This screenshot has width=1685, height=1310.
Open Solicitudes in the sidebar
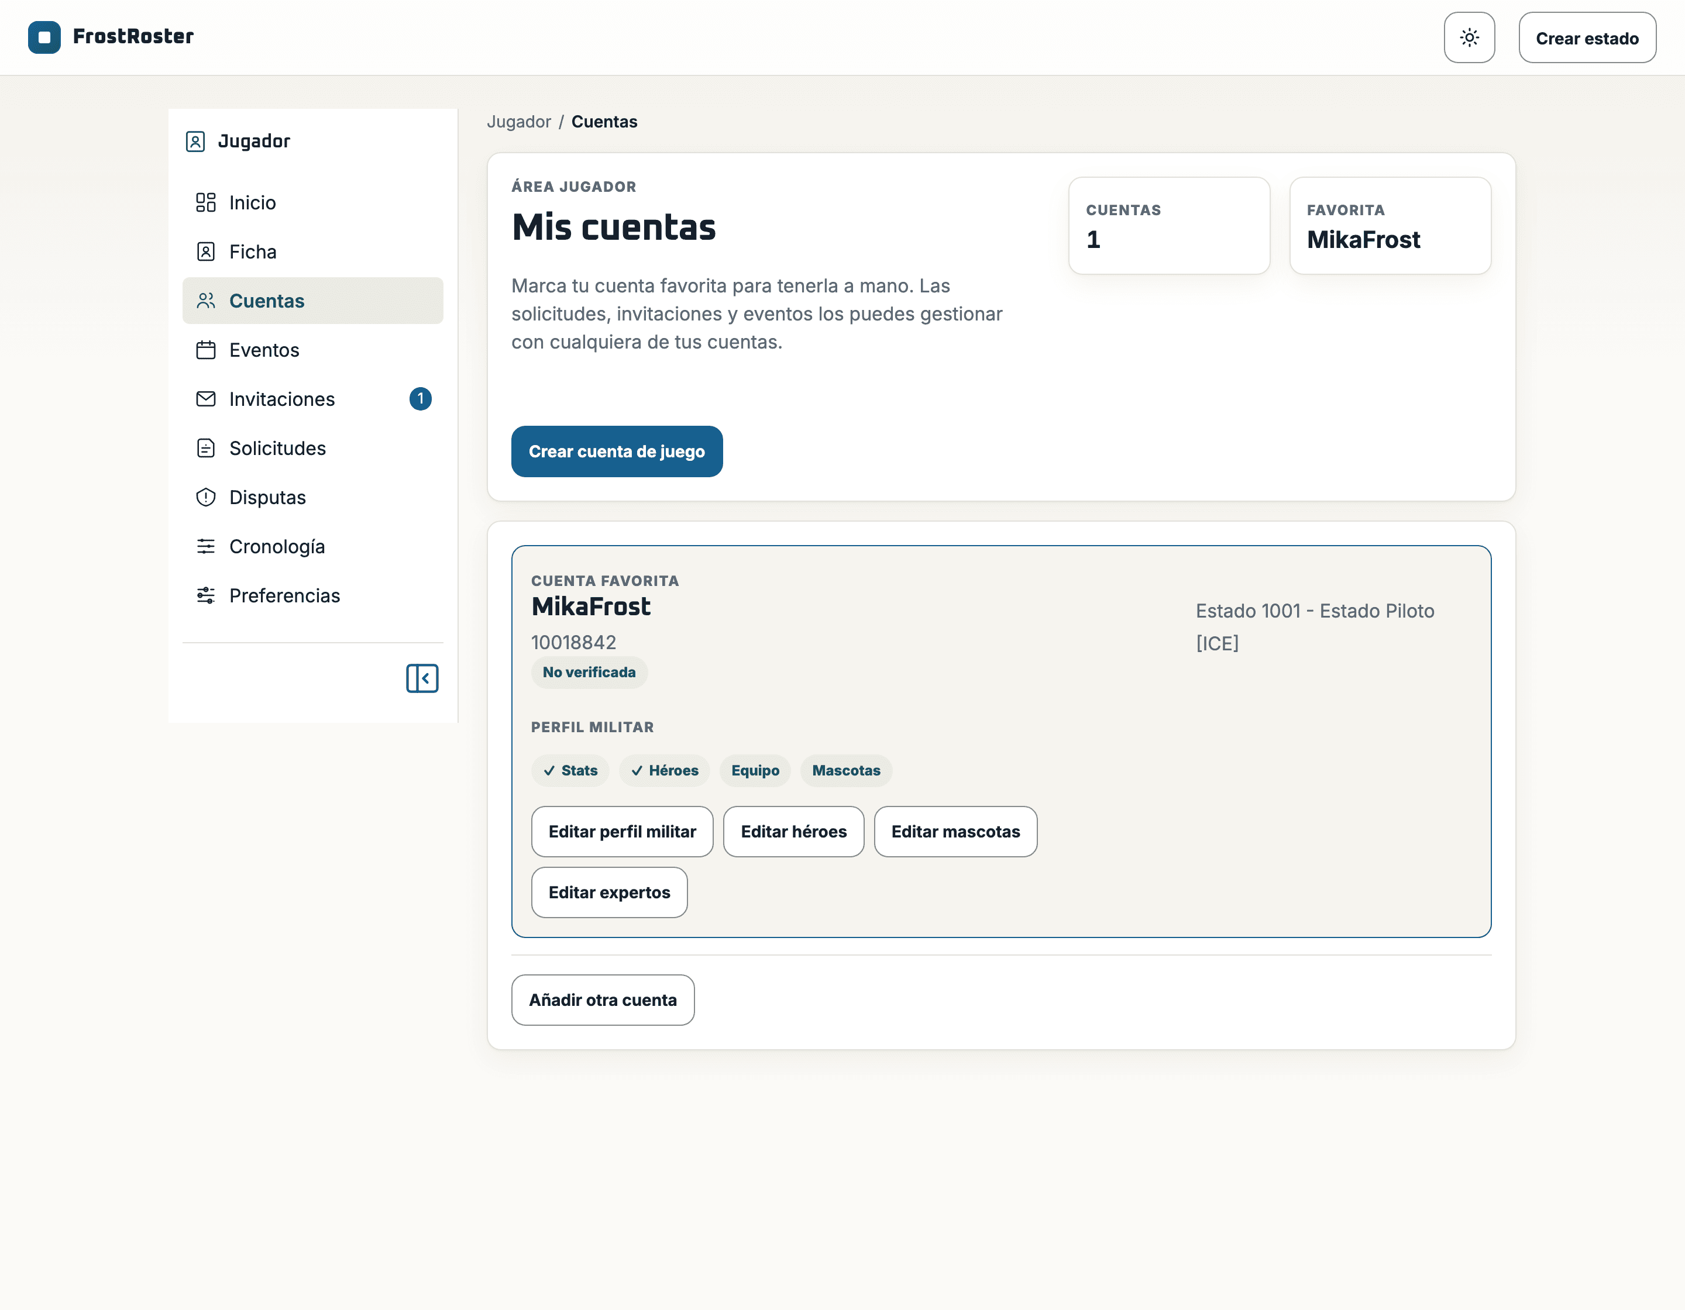coord(312,449)
